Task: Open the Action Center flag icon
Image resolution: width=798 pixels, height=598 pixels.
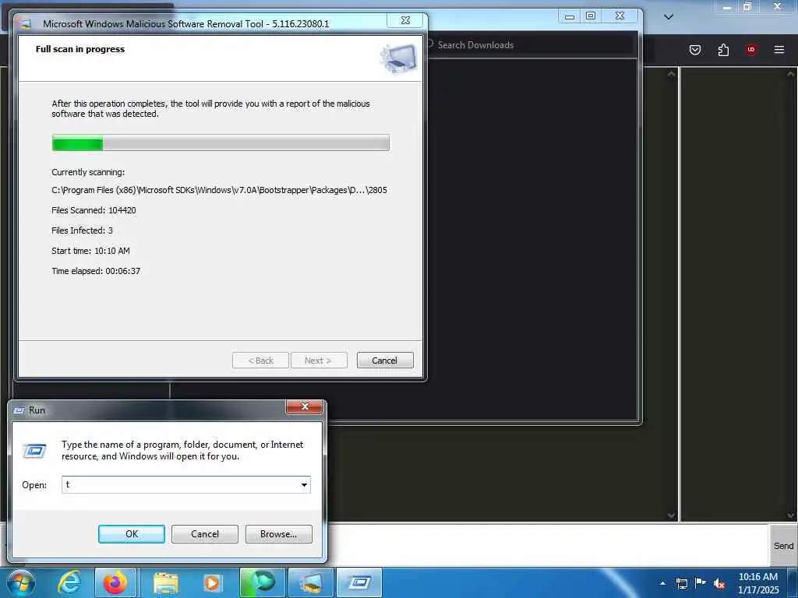Action: 701,582
